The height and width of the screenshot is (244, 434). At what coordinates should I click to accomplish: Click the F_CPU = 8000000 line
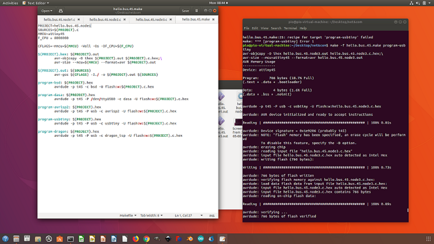(53, 38)
